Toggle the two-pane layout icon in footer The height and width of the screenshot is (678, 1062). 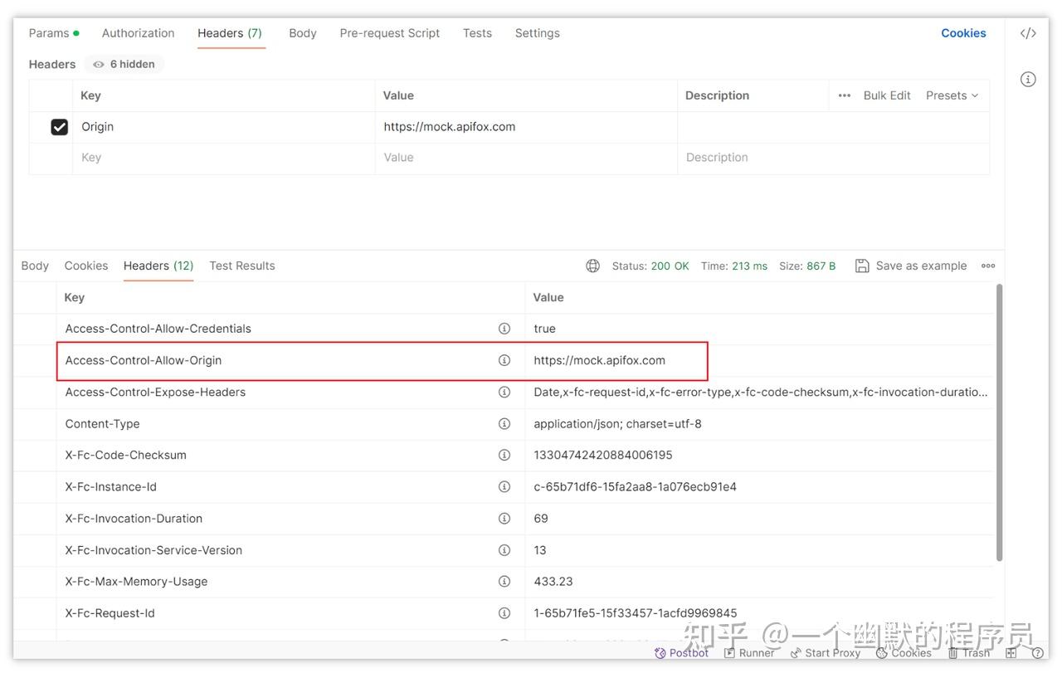click(1011, 653)
